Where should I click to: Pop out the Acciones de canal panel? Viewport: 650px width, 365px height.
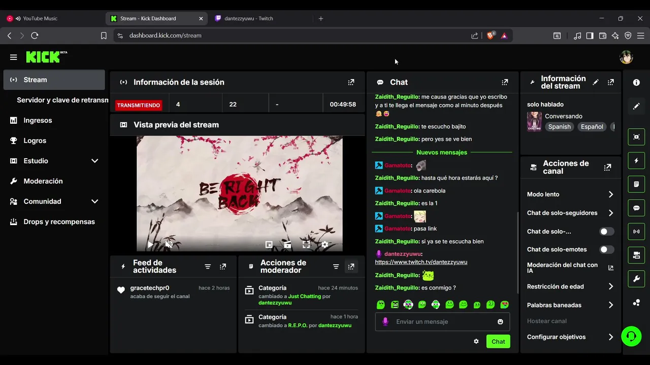click(607, 167)
